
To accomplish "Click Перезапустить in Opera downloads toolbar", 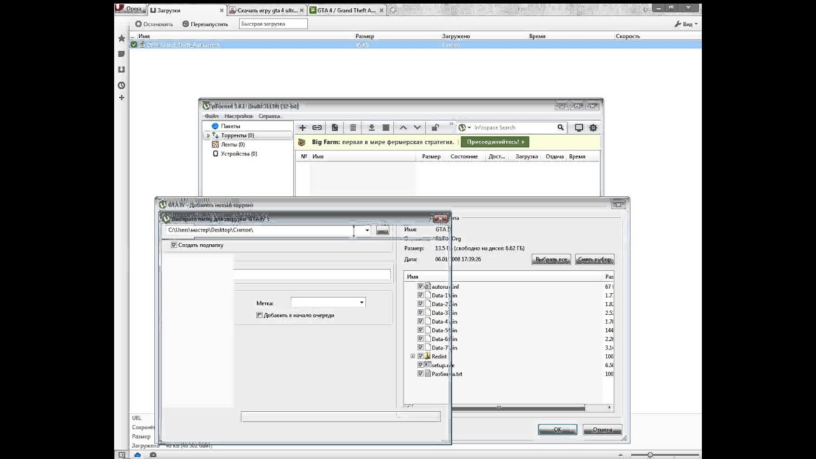I will (x=205, y=24).
